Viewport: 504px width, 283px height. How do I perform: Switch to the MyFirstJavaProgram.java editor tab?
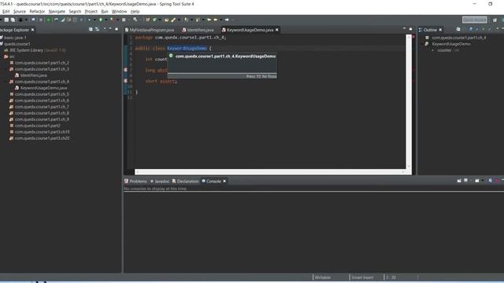click(x=150, y=30)
